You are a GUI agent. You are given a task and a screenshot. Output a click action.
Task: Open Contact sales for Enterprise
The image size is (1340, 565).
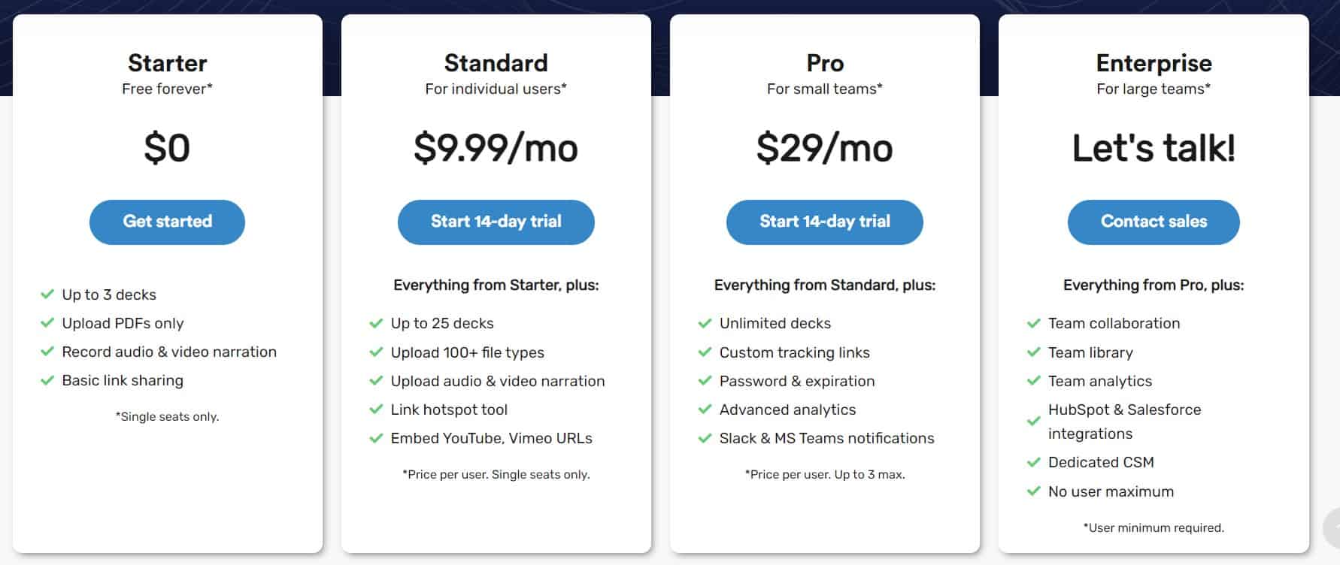tap(1154, 222)
